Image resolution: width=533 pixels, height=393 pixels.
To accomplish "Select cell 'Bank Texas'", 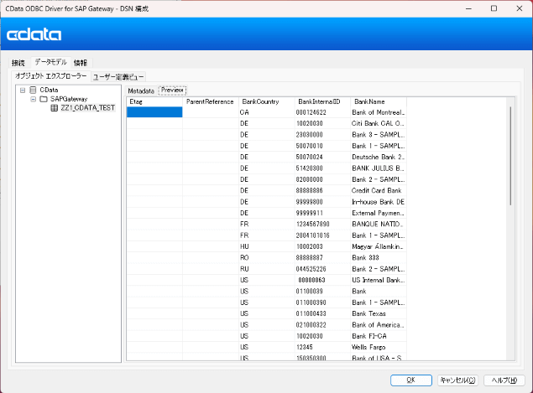I will [x=379, y=314].
